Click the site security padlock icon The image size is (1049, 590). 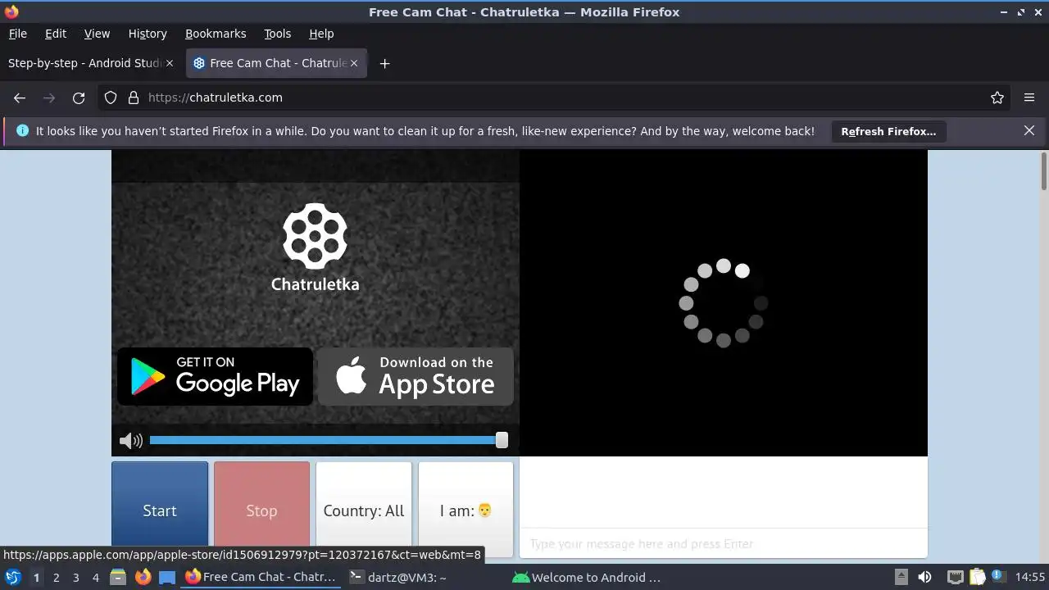pyautogui.click(x=134, y=98)
